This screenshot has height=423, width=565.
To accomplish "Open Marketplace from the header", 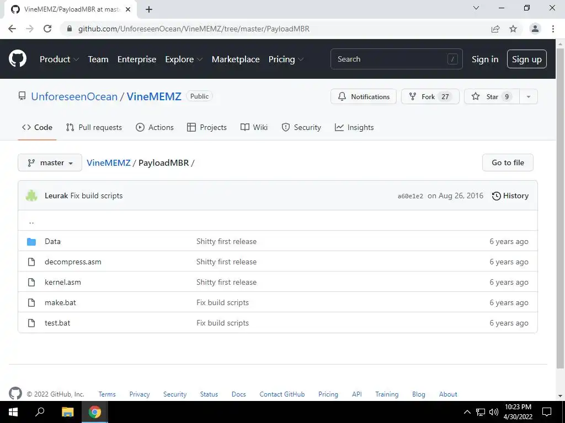I will 236,59.
